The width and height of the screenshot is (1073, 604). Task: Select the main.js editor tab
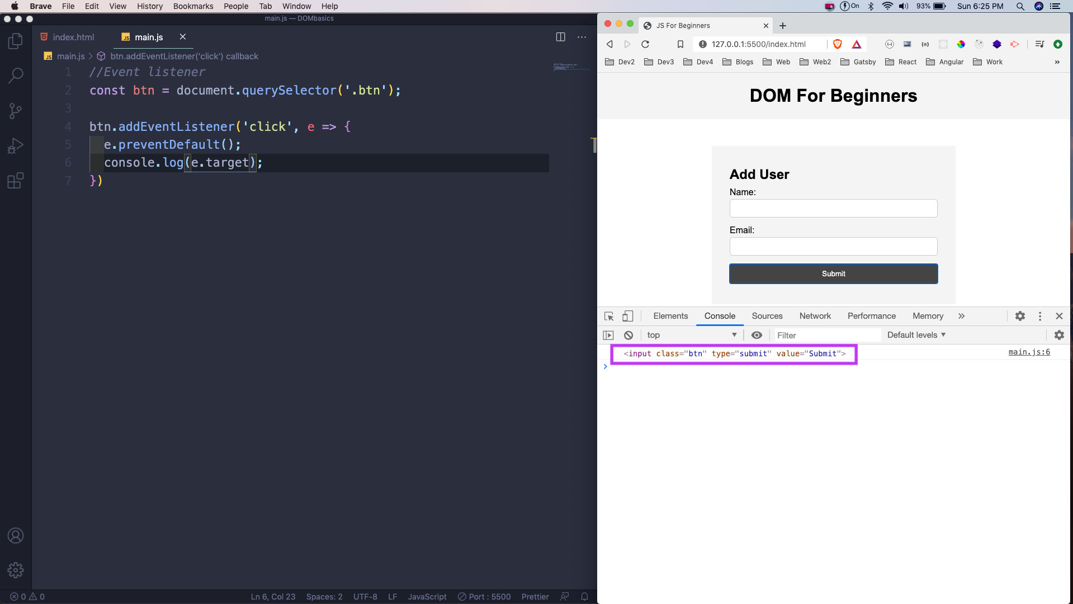tap(149, 37)
